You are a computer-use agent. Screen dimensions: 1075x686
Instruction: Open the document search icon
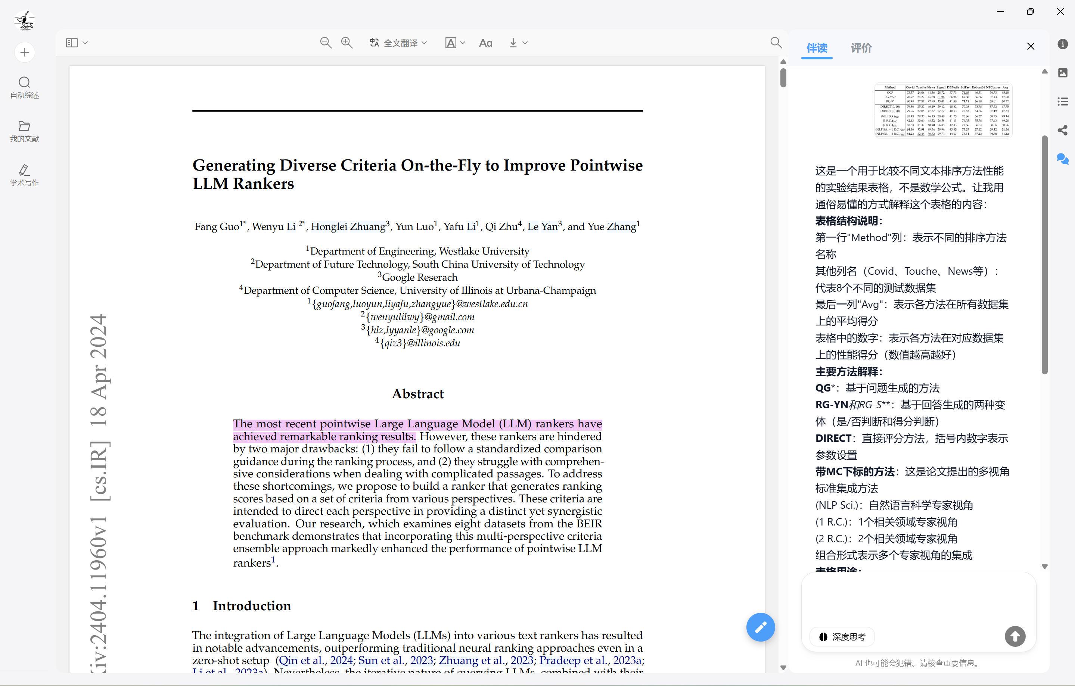[776, 43]
